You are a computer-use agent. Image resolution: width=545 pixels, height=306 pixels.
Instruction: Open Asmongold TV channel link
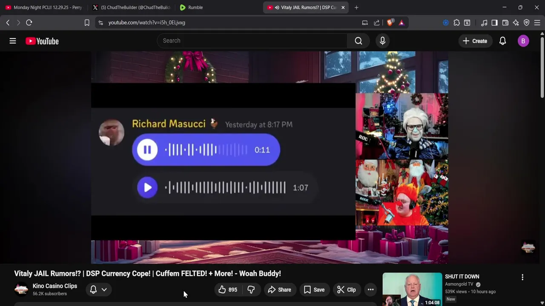[459, 284]
